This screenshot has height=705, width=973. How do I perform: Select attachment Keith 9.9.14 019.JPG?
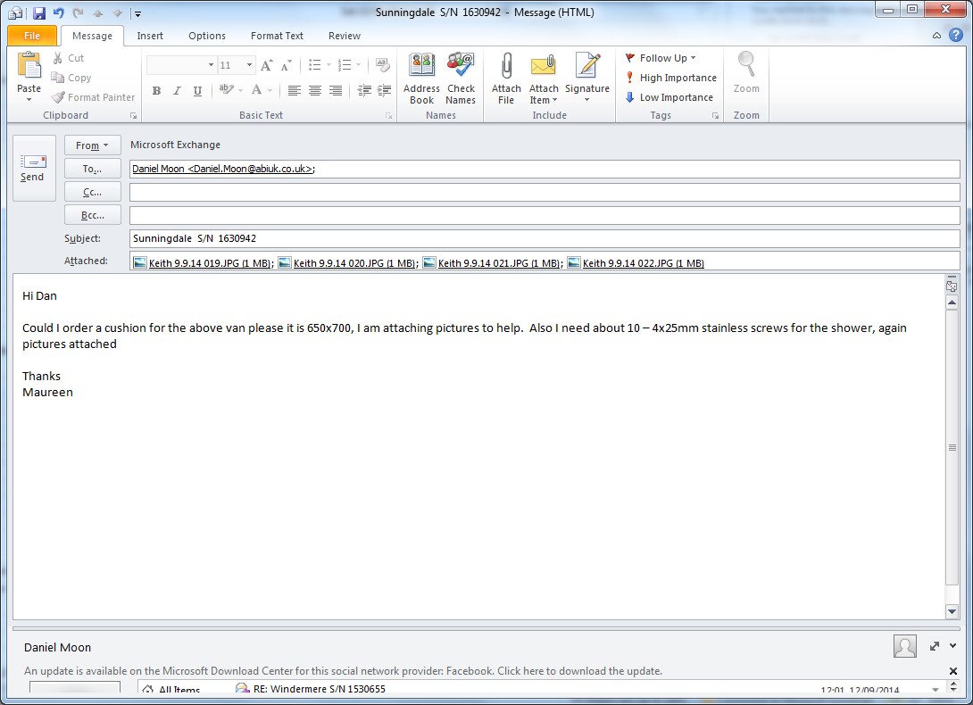204,263
